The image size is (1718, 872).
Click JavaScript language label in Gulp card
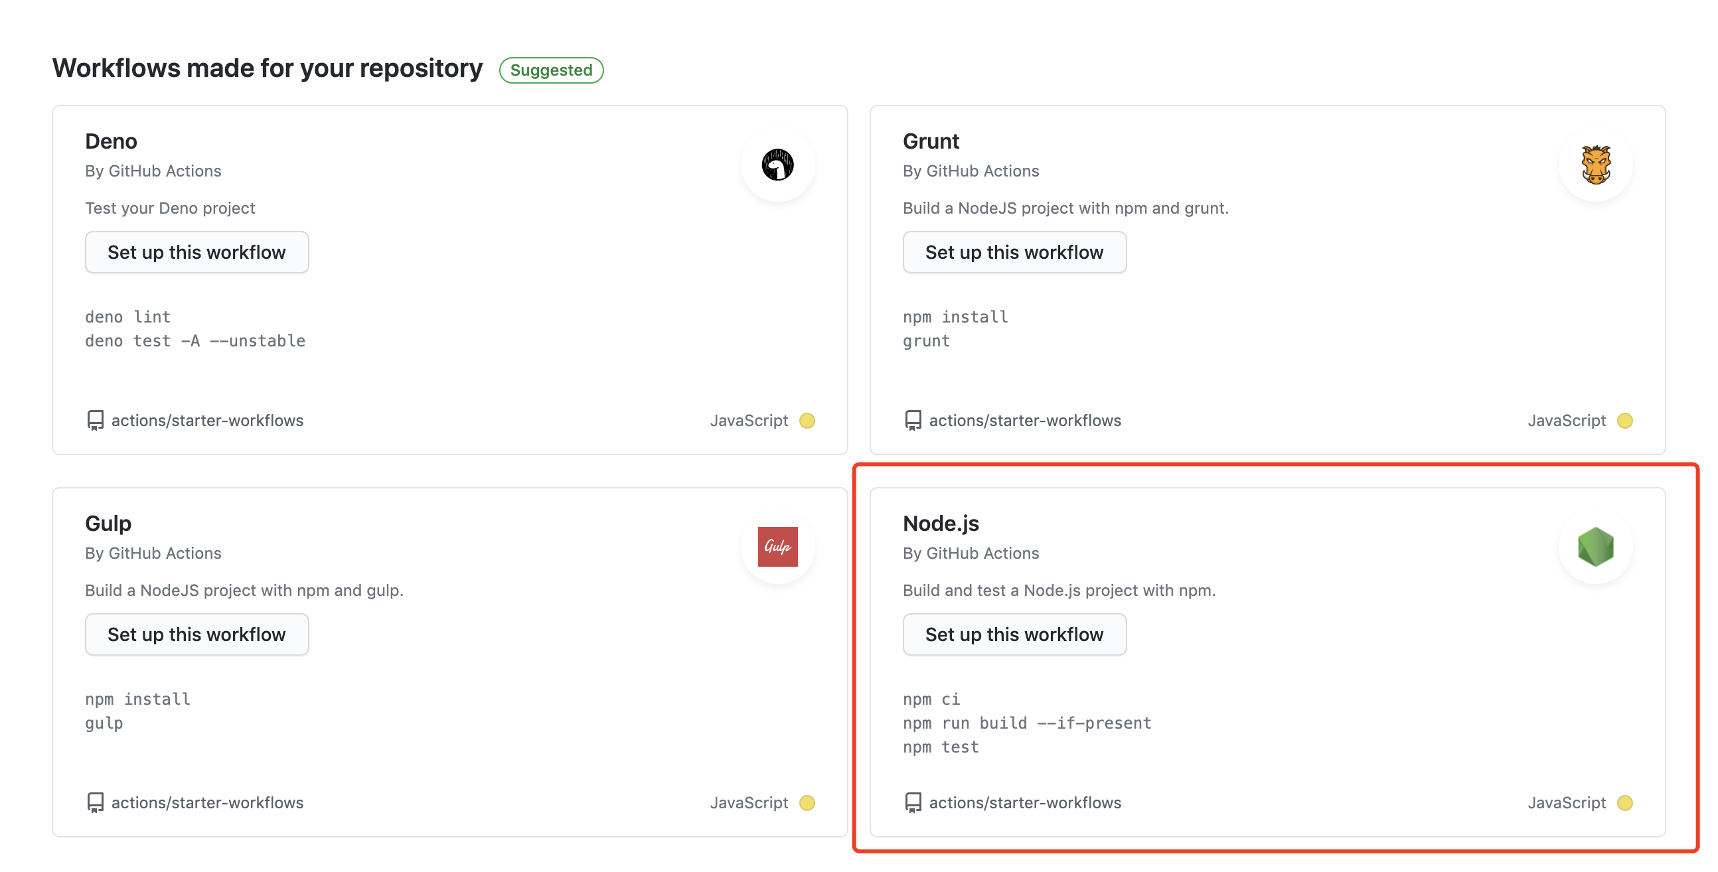click(x=749, y=803)
